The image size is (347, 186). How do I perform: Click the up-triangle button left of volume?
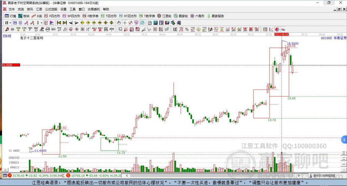[x=5, y=170]
